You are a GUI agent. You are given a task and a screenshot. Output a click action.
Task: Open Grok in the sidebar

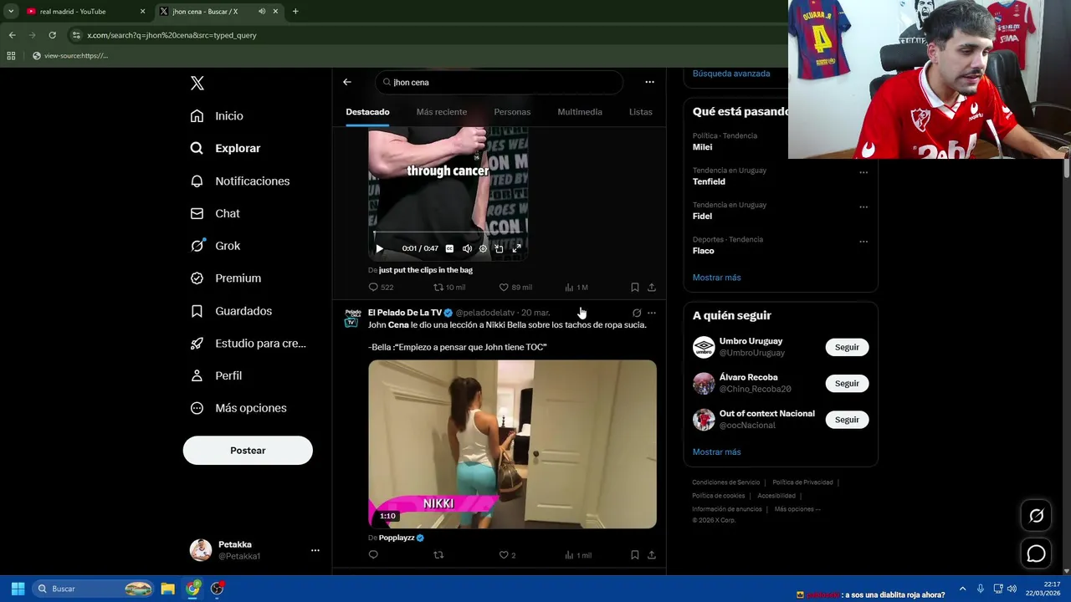pos(215,246)
